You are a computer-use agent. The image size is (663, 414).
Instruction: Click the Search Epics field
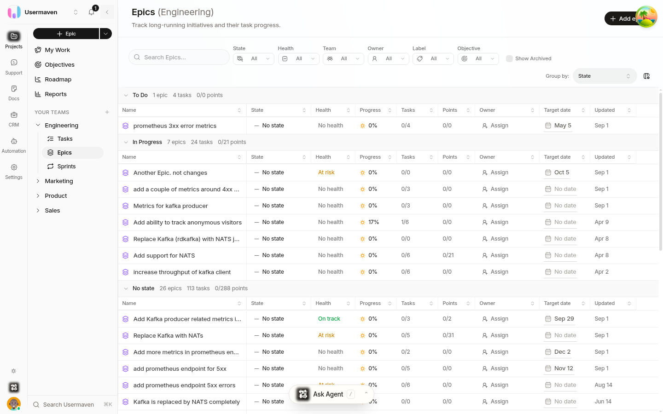tap(179, 57)
